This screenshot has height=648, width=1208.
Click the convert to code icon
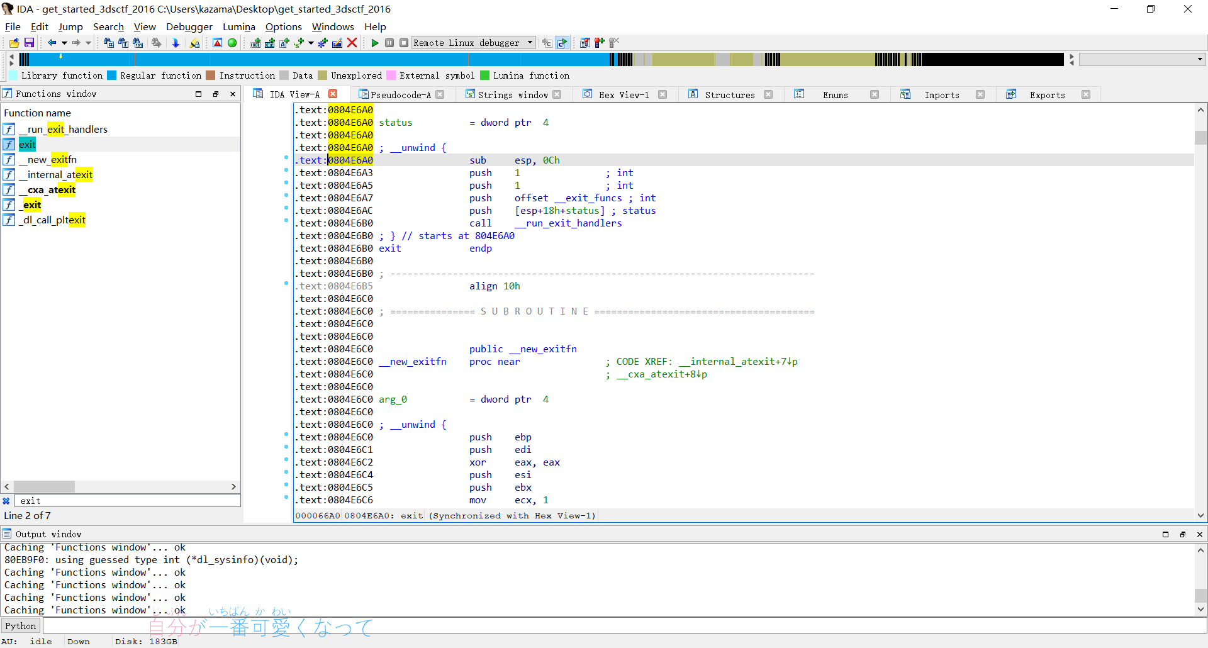[x=255, y=43]
